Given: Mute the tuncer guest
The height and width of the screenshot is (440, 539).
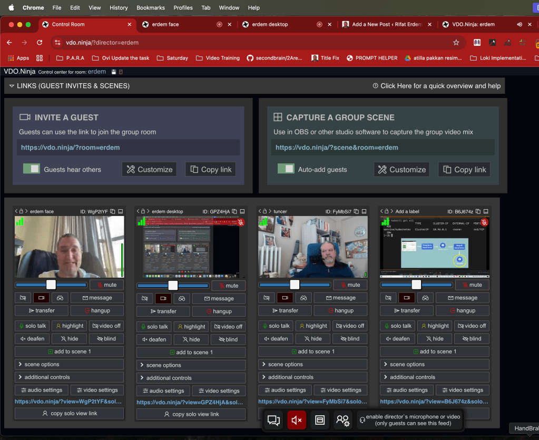Looking at the screenshot, I should click(x=350, y=285).
